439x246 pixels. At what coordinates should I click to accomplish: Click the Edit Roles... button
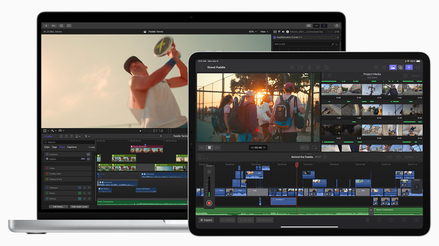click(58, 207)
